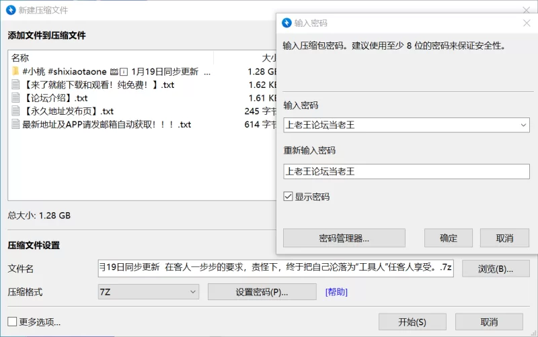Expand the 输入密码 combo box arrow
The image size is (538, 337).
(523, 125)
